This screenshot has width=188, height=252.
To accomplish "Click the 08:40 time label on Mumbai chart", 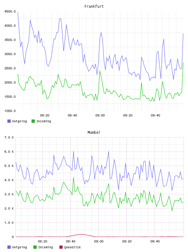I will click(70, 241).
